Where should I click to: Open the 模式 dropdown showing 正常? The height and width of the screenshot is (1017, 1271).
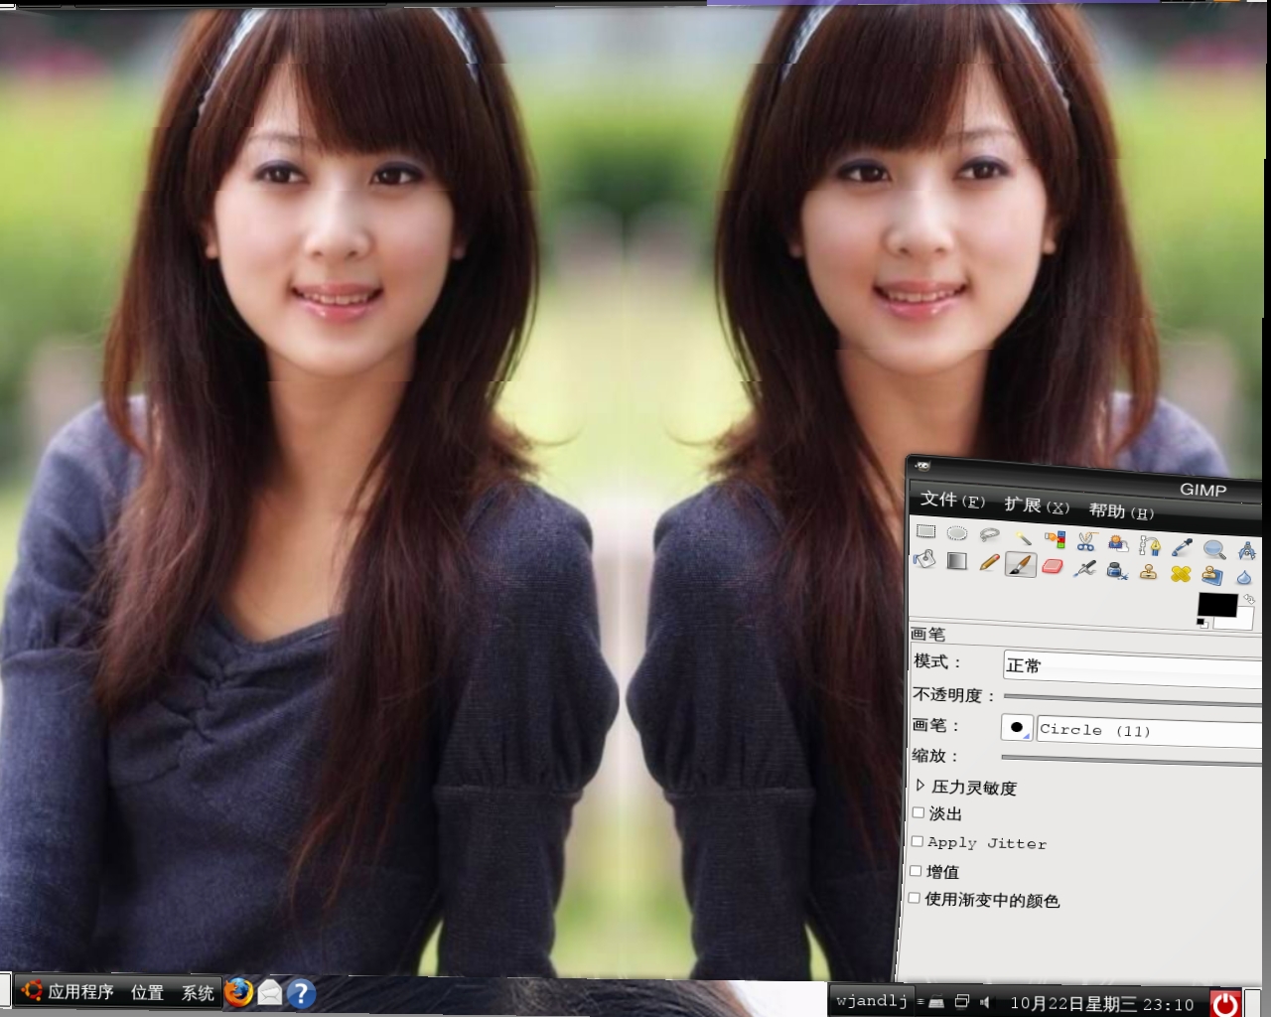click(x=1132, y=667)
